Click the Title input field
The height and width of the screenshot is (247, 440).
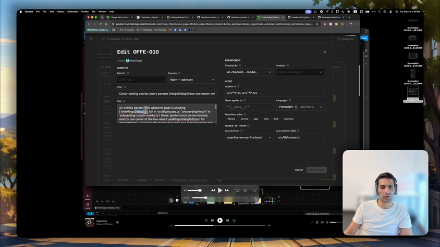point(167,94)
